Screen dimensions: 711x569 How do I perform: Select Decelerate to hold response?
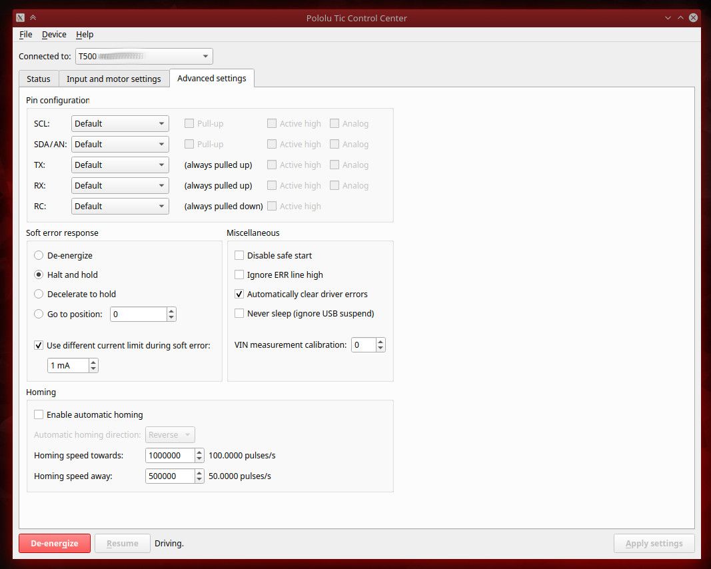coord(39,294)
